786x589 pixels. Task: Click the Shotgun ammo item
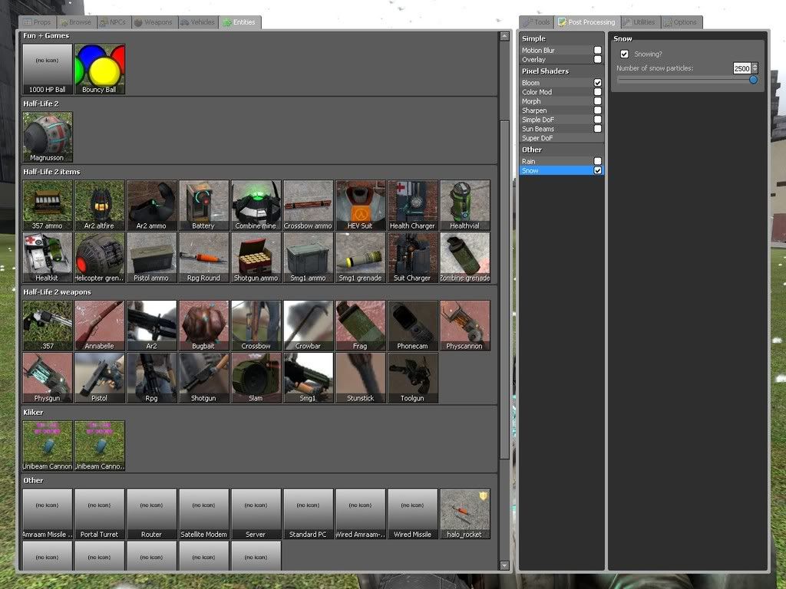[256, 258]
